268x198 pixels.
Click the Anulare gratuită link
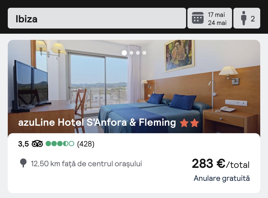click(221, 178)
